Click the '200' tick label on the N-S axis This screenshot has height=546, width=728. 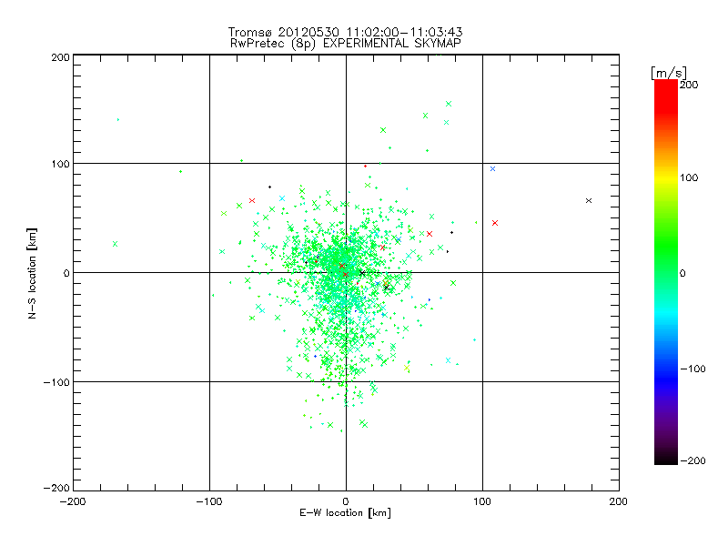pos(60,57)
